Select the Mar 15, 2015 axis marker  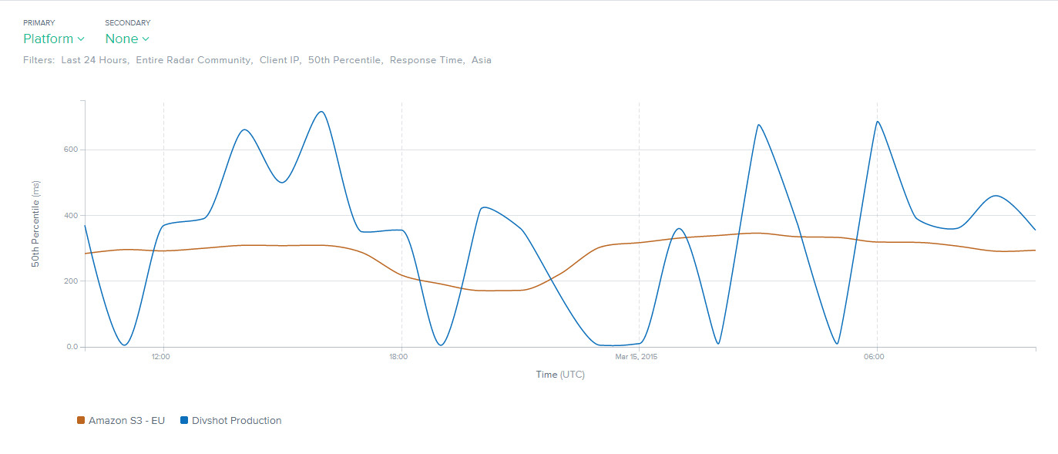point(636,357)
